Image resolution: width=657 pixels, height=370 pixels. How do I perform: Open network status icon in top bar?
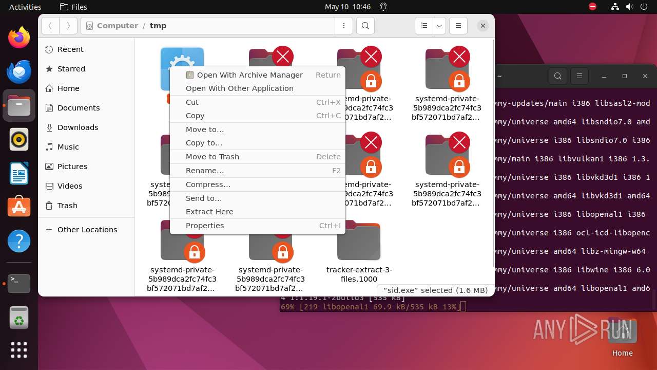coord(615,7)
